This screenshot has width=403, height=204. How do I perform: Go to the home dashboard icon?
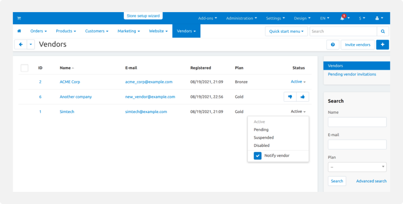[x=19, y=31]
